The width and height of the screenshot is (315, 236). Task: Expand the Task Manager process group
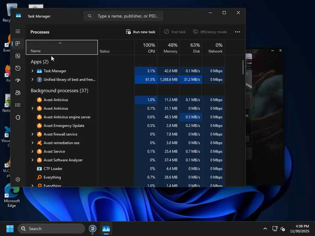click(x=32, y=71)
